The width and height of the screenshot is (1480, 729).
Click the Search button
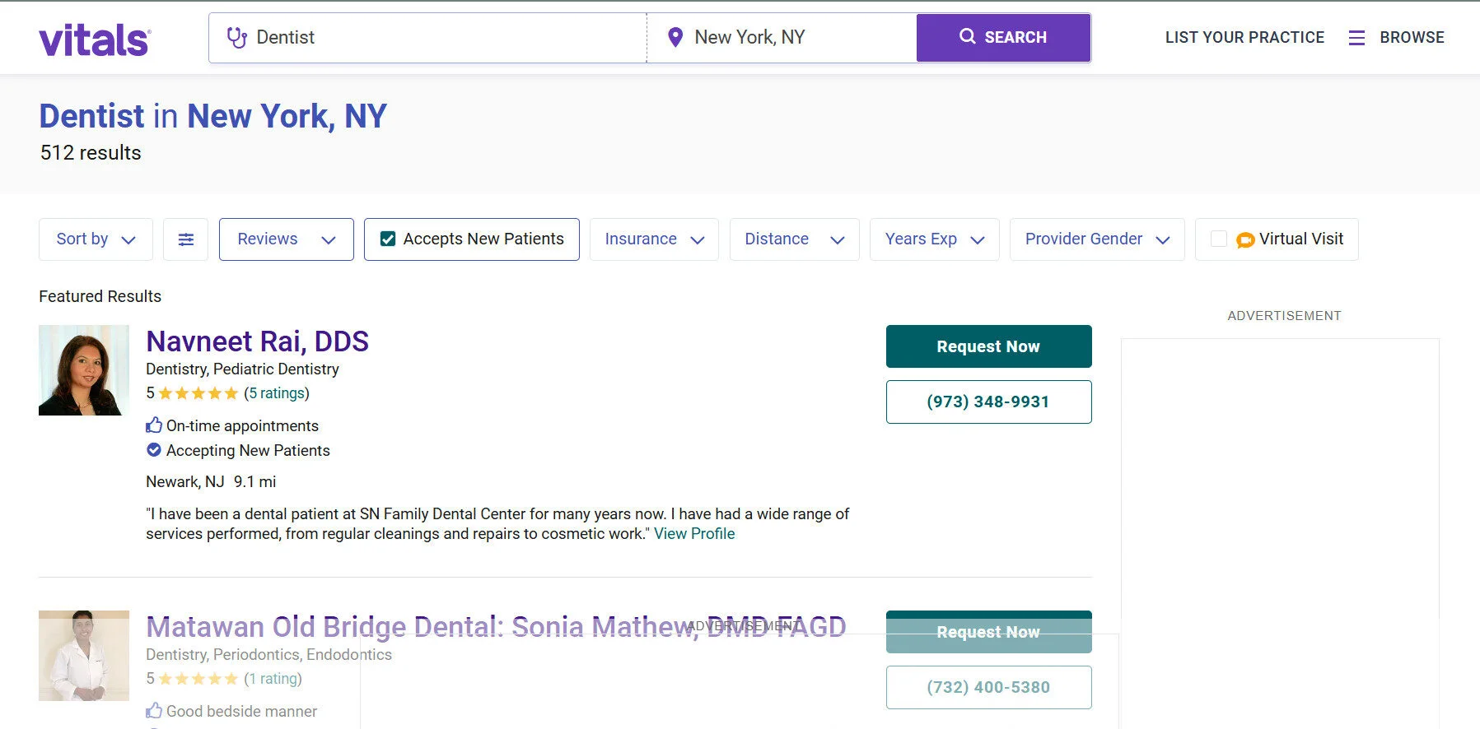coord(1003,38)
